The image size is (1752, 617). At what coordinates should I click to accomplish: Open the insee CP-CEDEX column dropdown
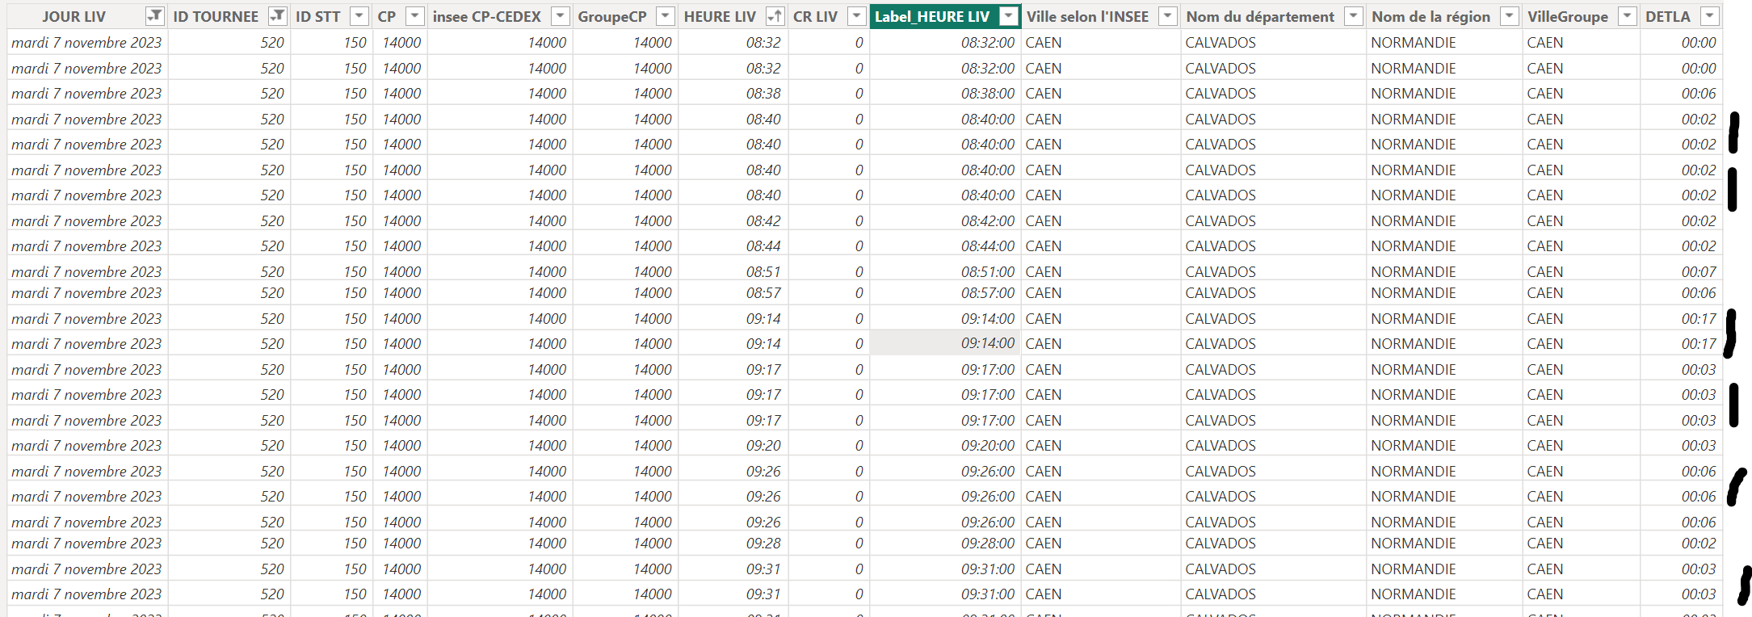560,16
